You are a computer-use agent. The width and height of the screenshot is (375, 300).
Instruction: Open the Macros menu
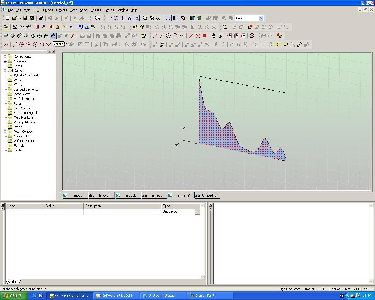tap(109, 10)
